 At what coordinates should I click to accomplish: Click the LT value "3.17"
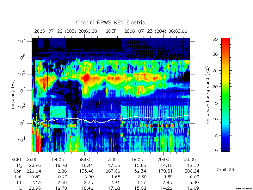[x=141, y=183]
